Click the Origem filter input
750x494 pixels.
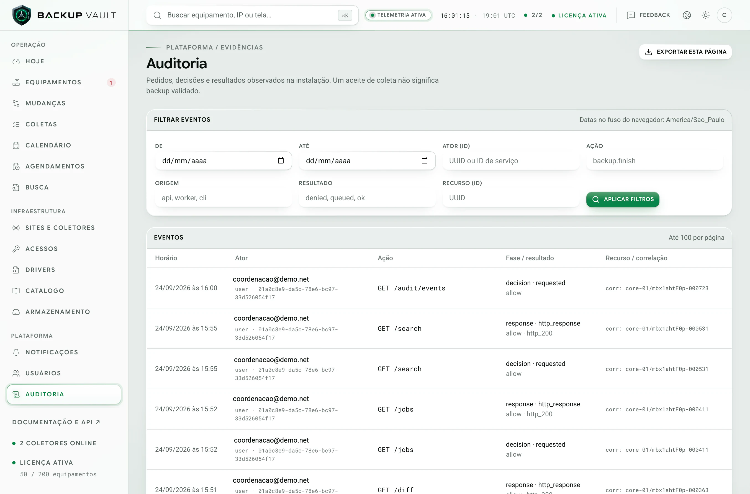[x=223, y=198]
